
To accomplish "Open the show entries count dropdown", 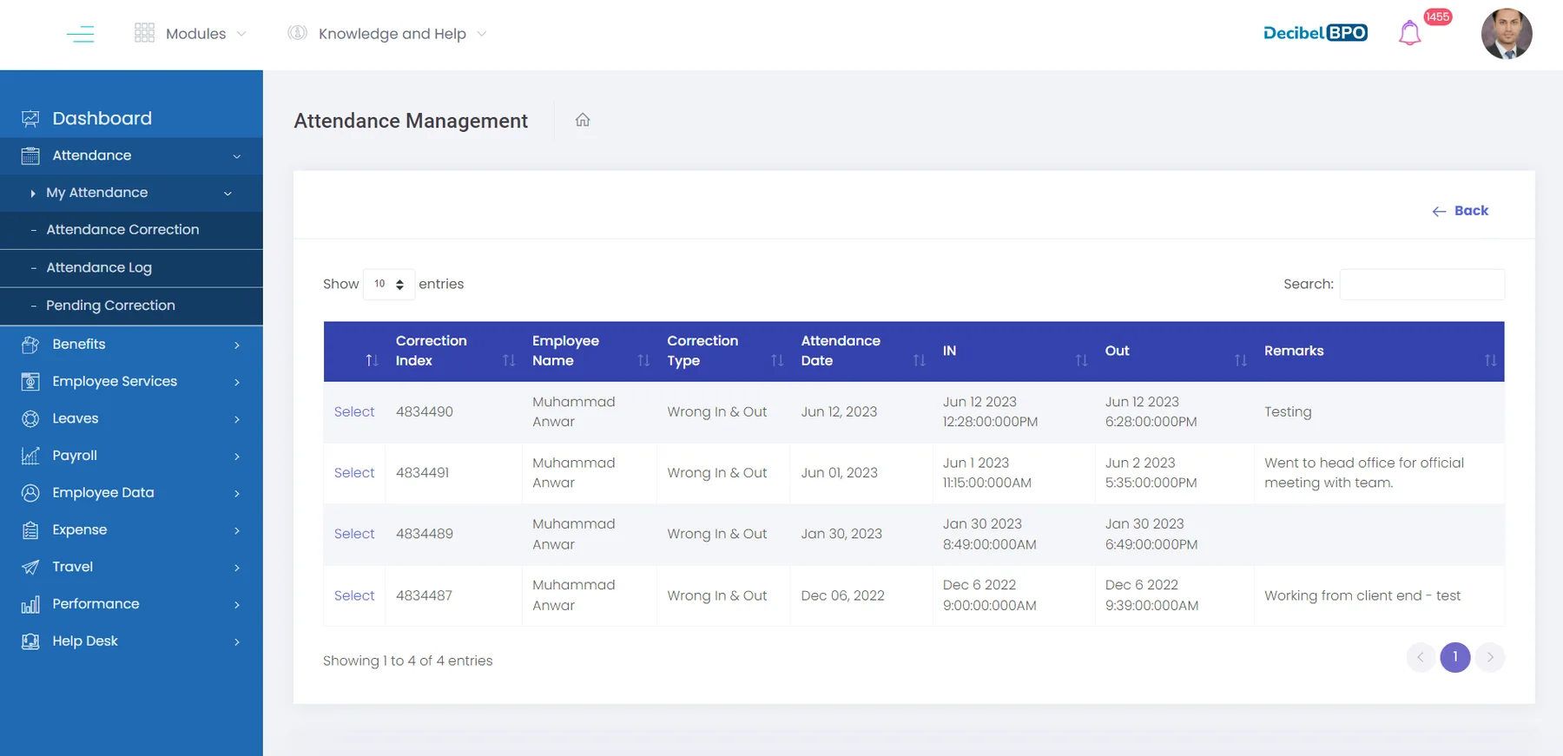I will (389, 284).
